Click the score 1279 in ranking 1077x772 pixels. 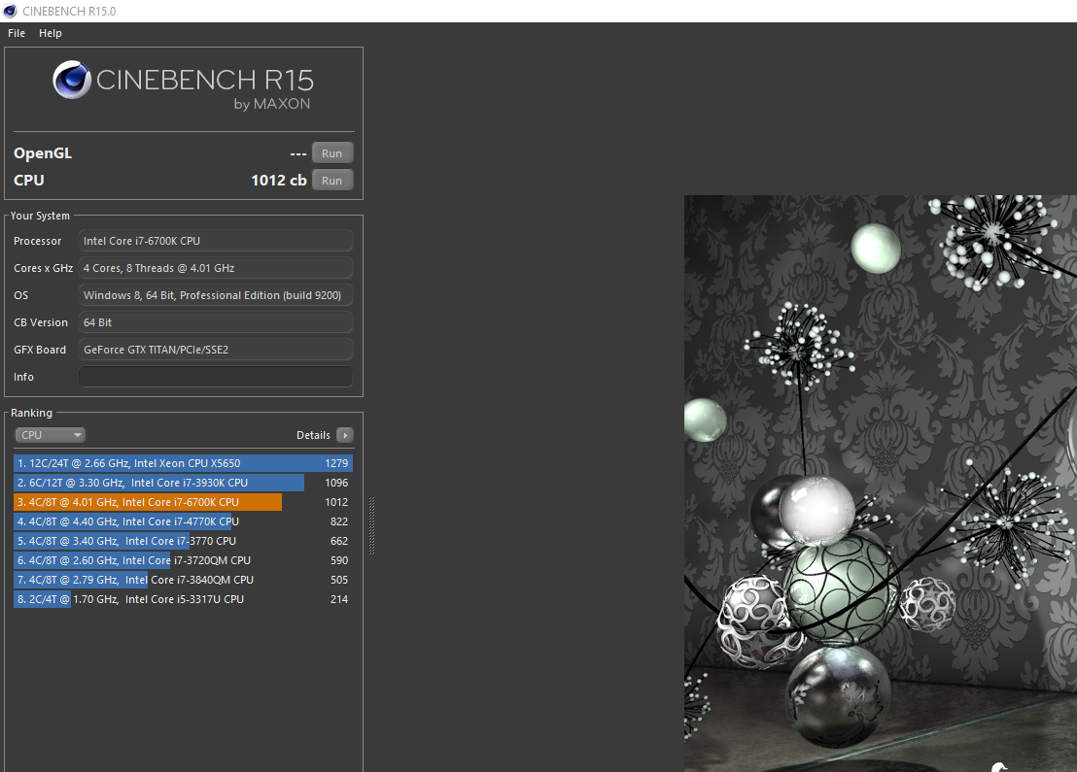click(x=336, y=463)
